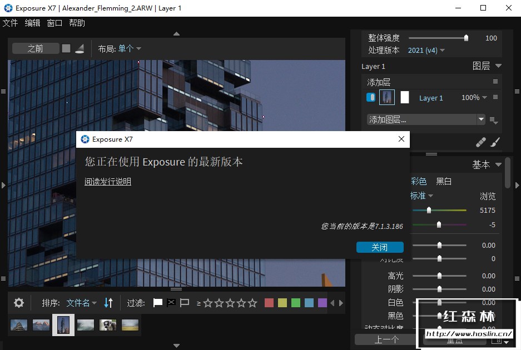Click the 之前 before-preview button
This screenshot has width=521, height=350.
36,48
